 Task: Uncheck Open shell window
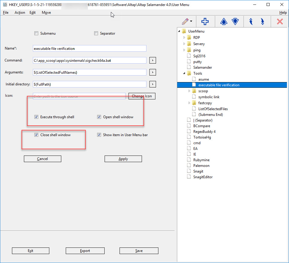[x=99, y=117]
